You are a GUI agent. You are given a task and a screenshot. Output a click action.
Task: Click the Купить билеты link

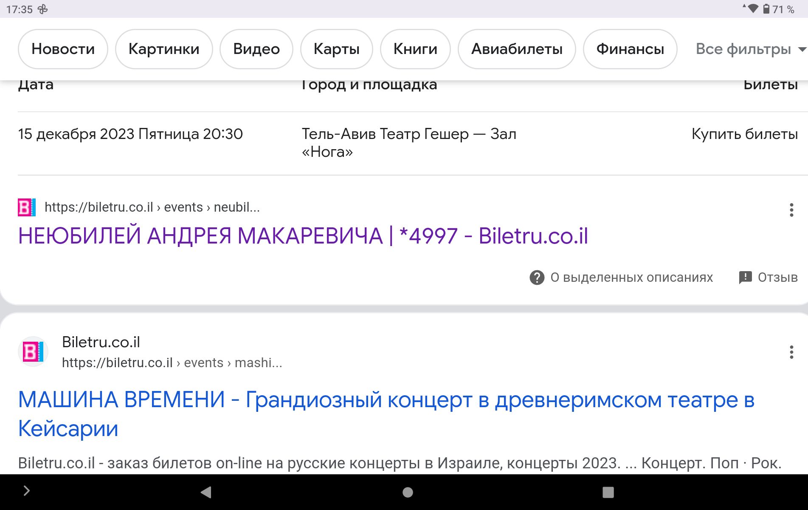click(745, 134)
